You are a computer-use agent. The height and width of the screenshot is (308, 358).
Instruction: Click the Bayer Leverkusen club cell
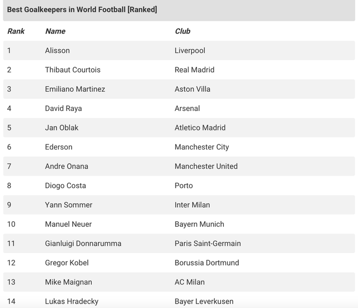coord(204,302)
